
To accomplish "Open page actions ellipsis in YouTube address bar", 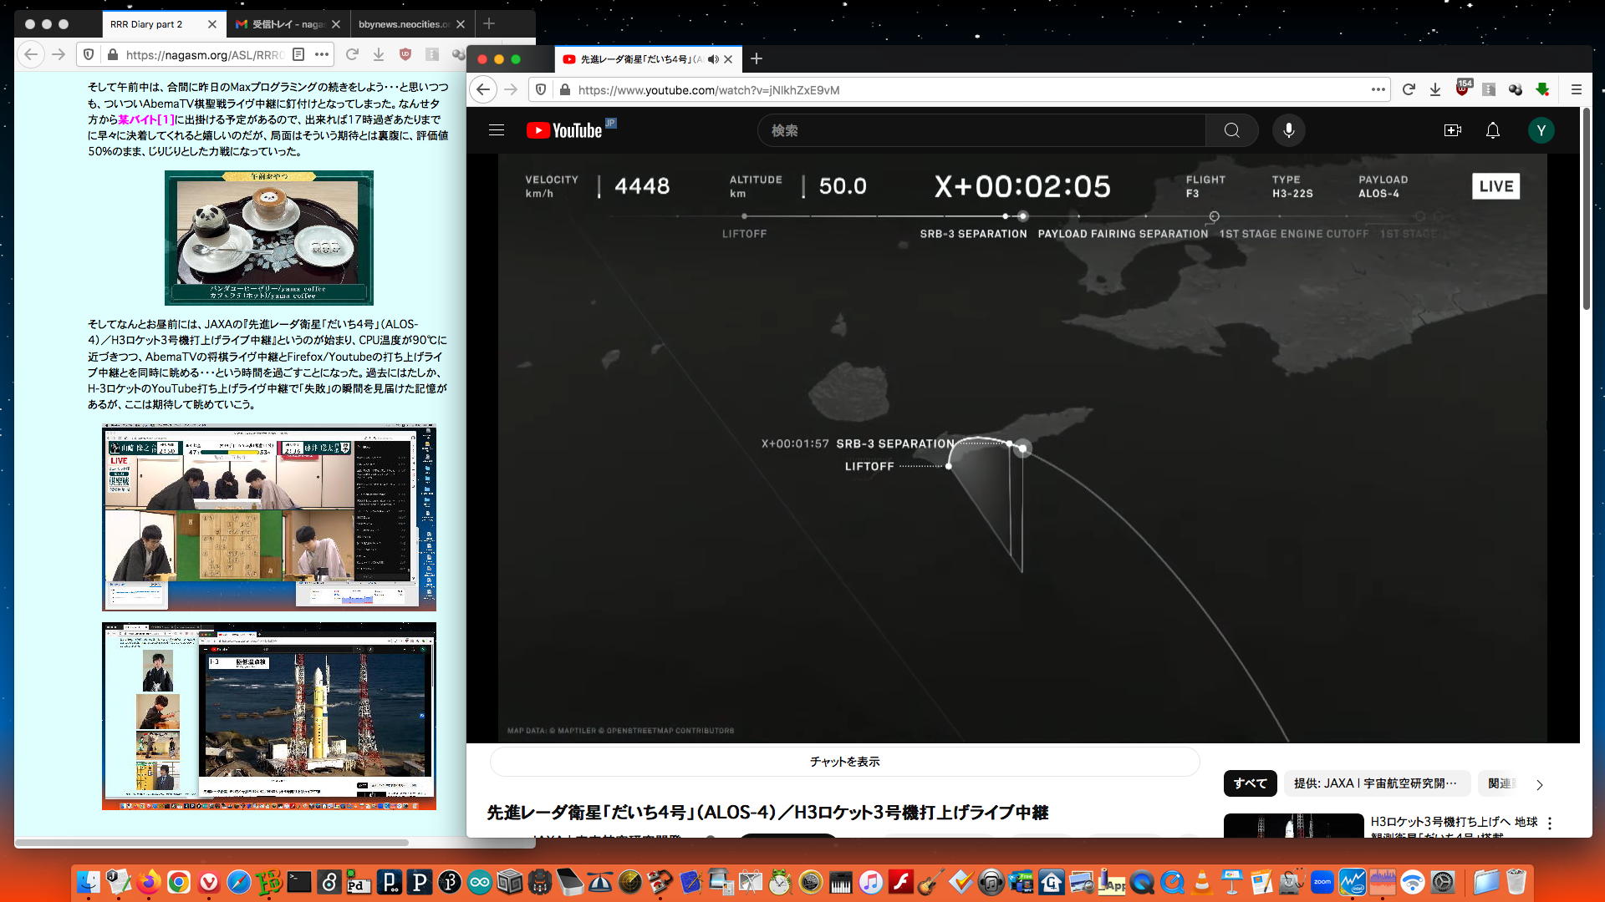I will [1378, 89].
